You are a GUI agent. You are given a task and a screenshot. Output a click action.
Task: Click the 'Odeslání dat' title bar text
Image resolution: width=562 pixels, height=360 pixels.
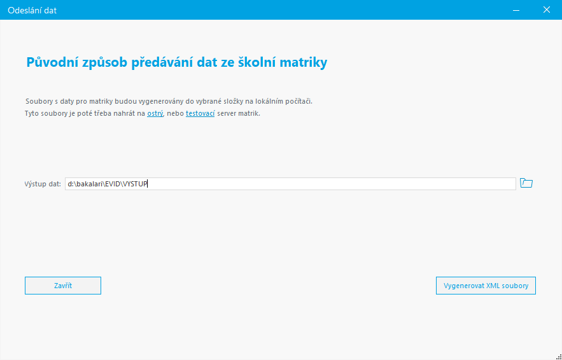[32, 10]
